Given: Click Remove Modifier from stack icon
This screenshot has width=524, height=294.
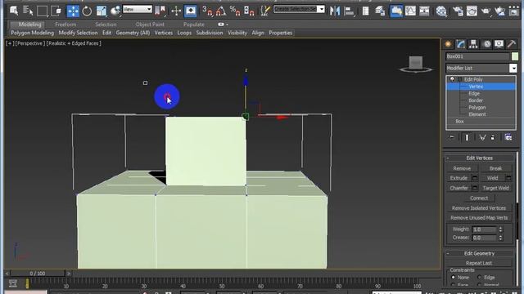Looking at the screenshot, I should click(493, 137).
